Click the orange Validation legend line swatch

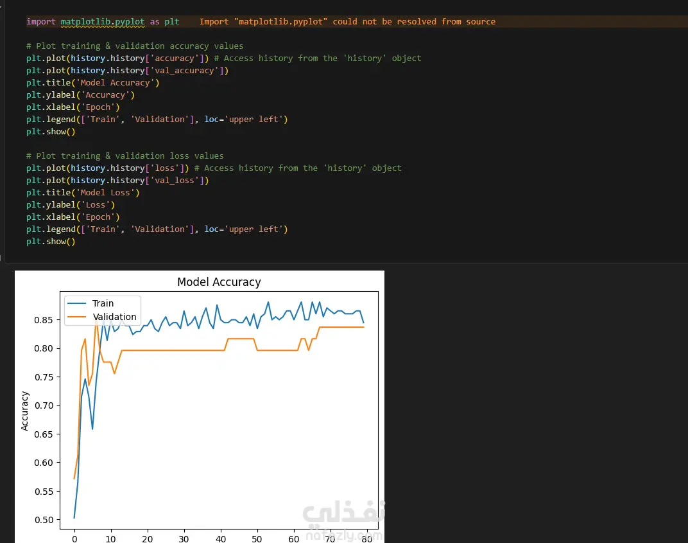point(76,317)
